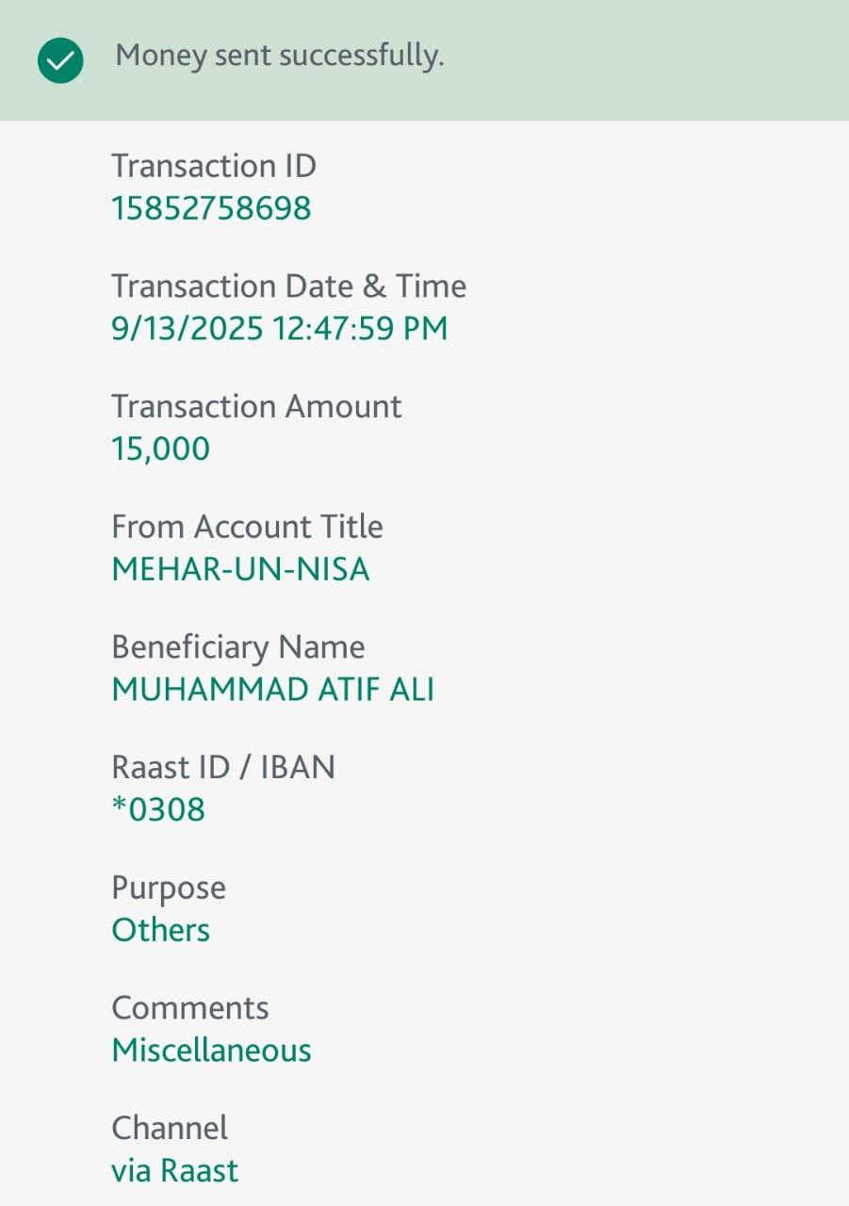Click the Transaction ID label
This screenshot has height=1206, width=849.
pyautogui.click(x=214, y=166)
